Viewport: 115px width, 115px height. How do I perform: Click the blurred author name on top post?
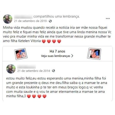(23, 17)
